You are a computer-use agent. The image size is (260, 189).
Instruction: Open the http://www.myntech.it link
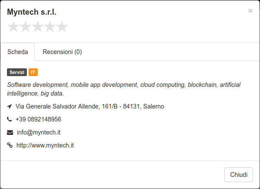[45, 145]
